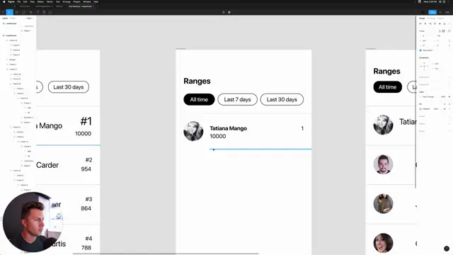Toggle layer visibility eye in Layer section

coord(449,97)
